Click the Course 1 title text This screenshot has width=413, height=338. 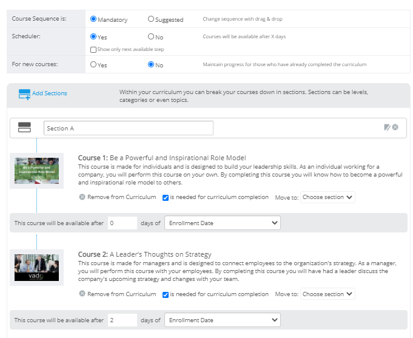click(162, 158)
